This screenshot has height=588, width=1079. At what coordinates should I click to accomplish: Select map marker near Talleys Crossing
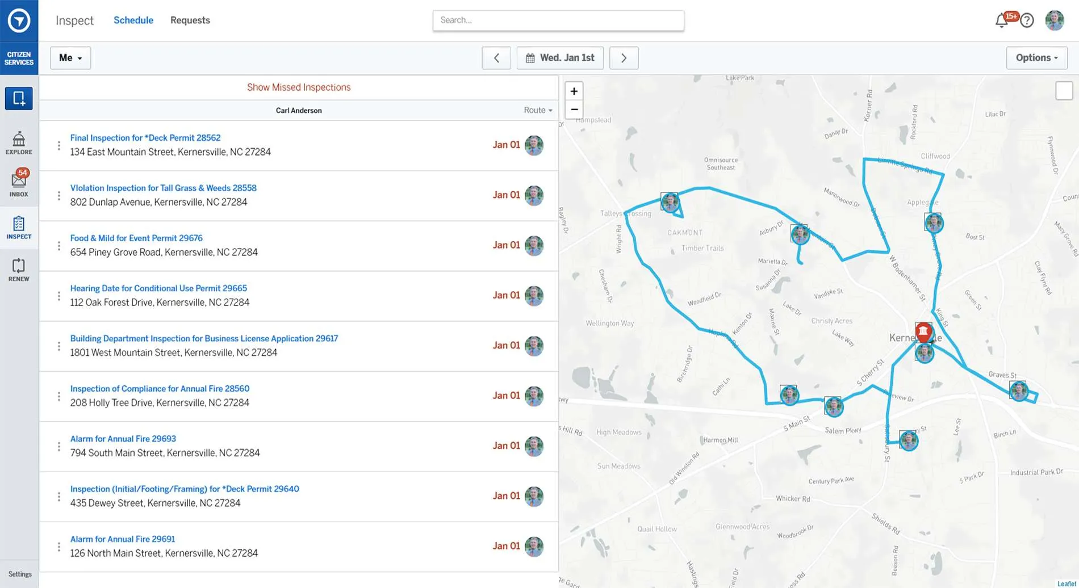point(670,202)
